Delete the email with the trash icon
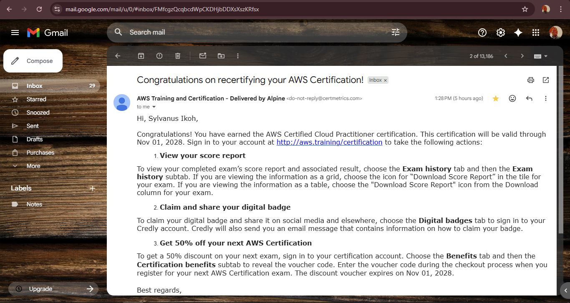Image resolution: width=570 pixels, height=303 pixels. point(178,56)
